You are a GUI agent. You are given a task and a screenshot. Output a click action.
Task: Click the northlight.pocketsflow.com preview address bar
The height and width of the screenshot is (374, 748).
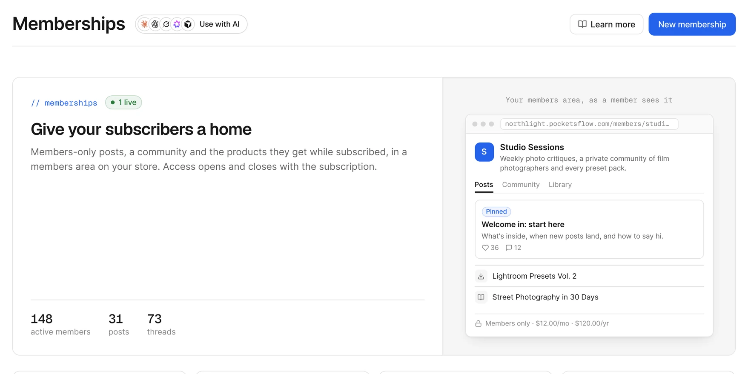click(589, 124)
